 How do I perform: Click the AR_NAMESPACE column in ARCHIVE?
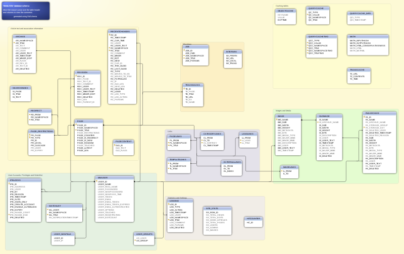[x=24, y=40]
